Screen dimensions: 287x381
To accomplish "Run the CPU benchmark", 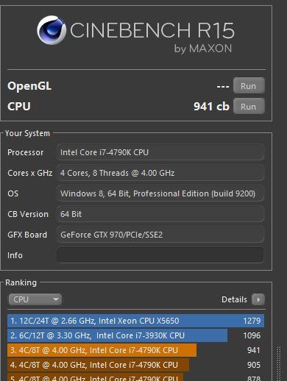I will 249,106.
